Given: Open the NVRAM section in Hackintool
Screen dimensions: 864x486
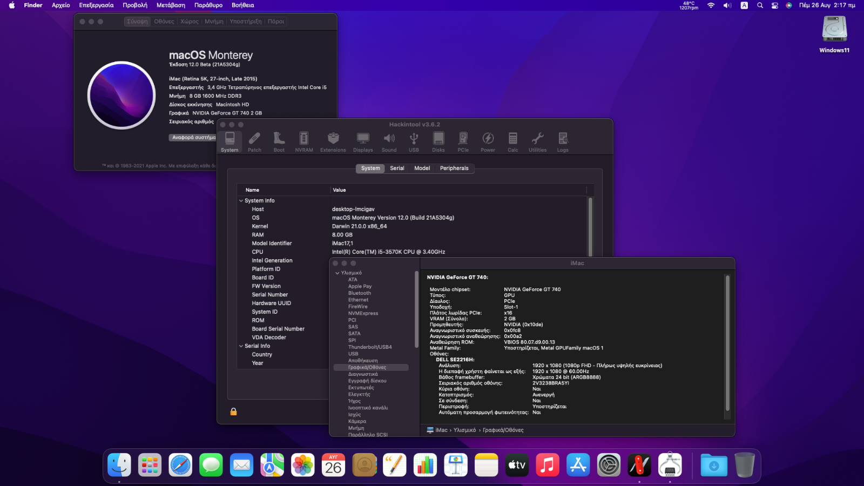Looking at the screenshot, I should tap(304, 142).
